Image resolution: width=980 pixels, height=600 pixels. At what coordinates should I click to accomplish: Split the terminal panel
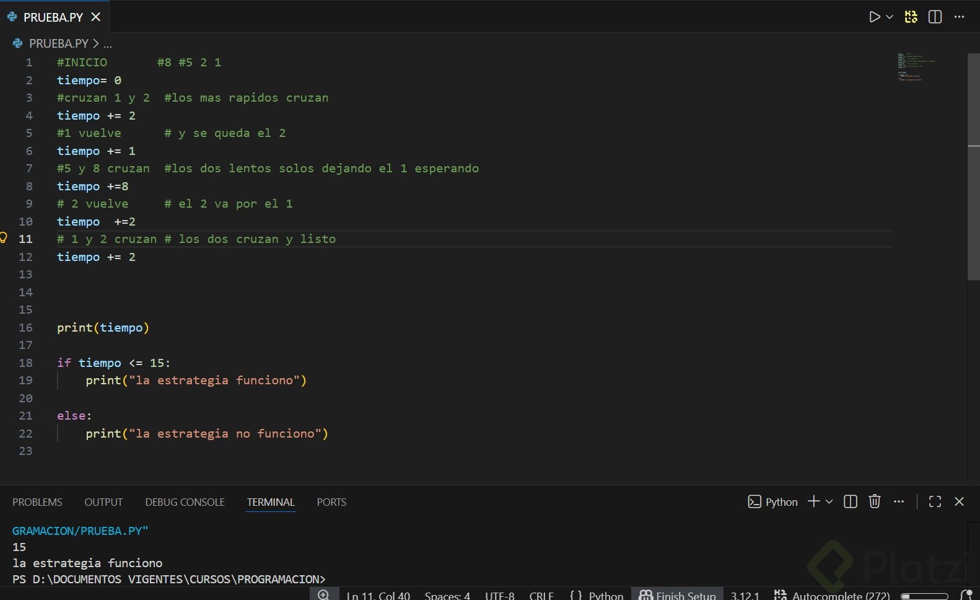(851, 501)
